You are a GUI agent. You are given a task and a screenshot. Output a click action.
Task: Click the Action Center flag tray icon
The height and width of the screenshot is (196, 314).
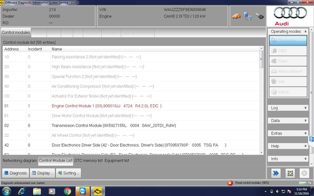pos(289,192)
